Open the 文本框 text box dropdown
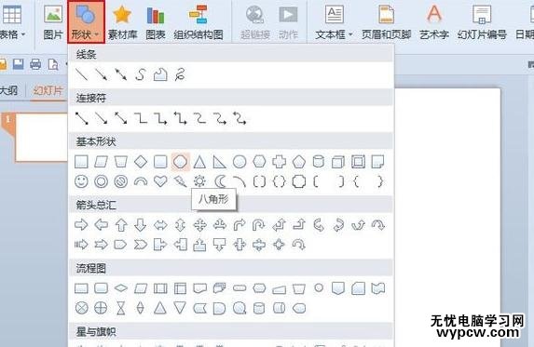Screen dimensions: 534x347 334,21
